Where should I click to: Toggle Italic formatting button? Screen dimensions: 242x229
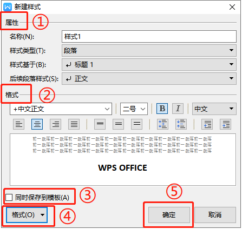[x=178, y=109]
